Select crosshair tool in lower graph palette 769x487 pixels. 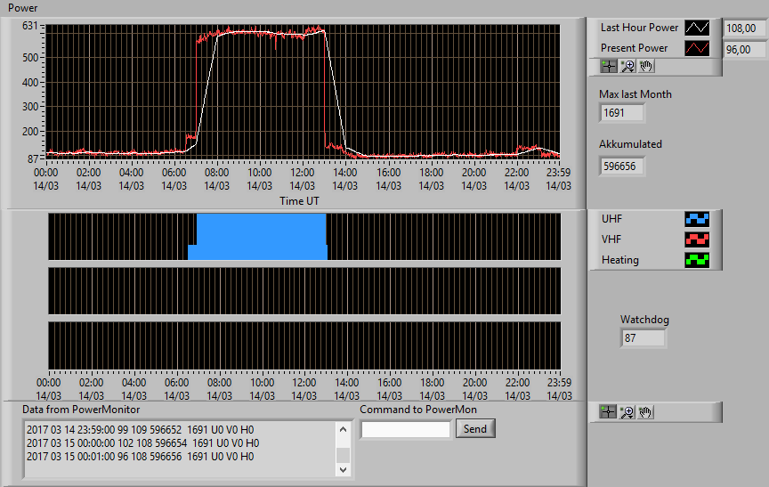pos(608,412)
